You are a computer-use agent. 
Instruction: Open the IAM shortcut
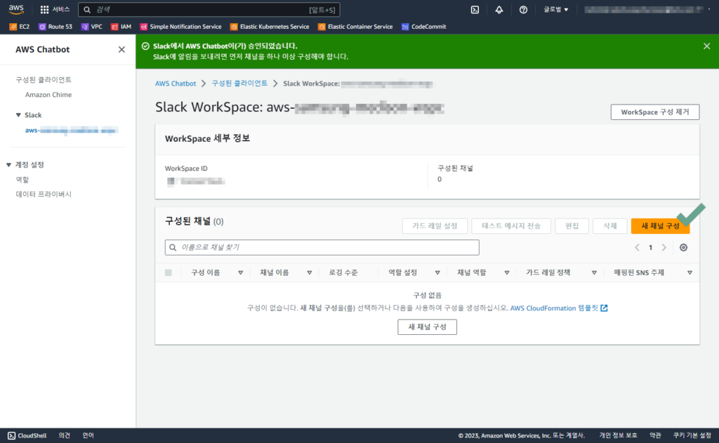click(x=121, y=27)
